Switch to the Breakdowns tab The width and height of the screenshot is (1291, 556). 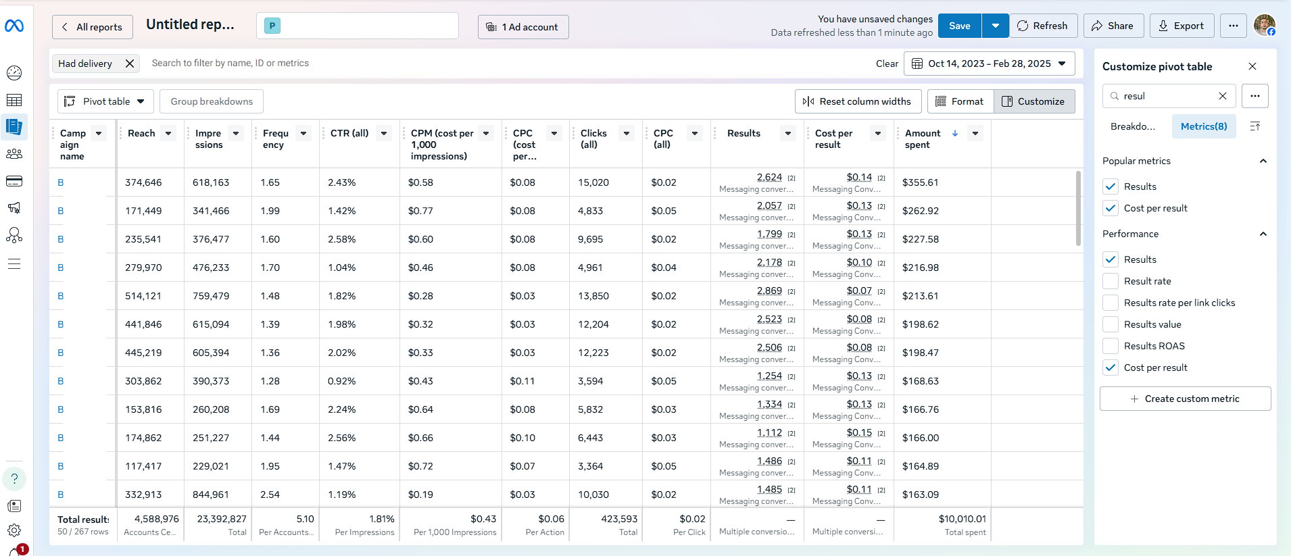[x=1133, y=126]
